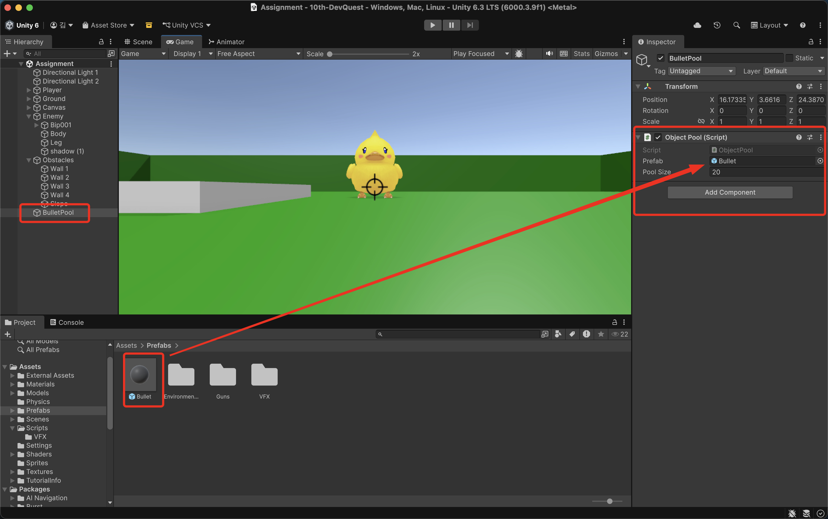828x519 pixels.
Task: Open the Layout dropdown
Action: click(x=769, y=25)
